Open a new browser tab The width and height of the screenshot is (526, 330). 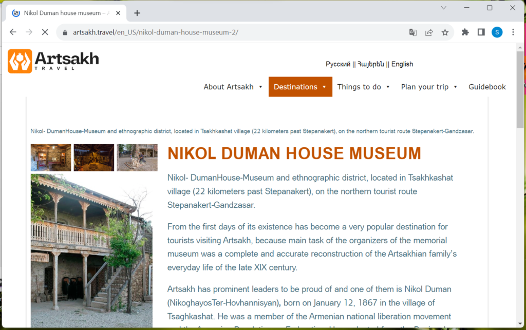pyautogui.click(x=137, y=13)
